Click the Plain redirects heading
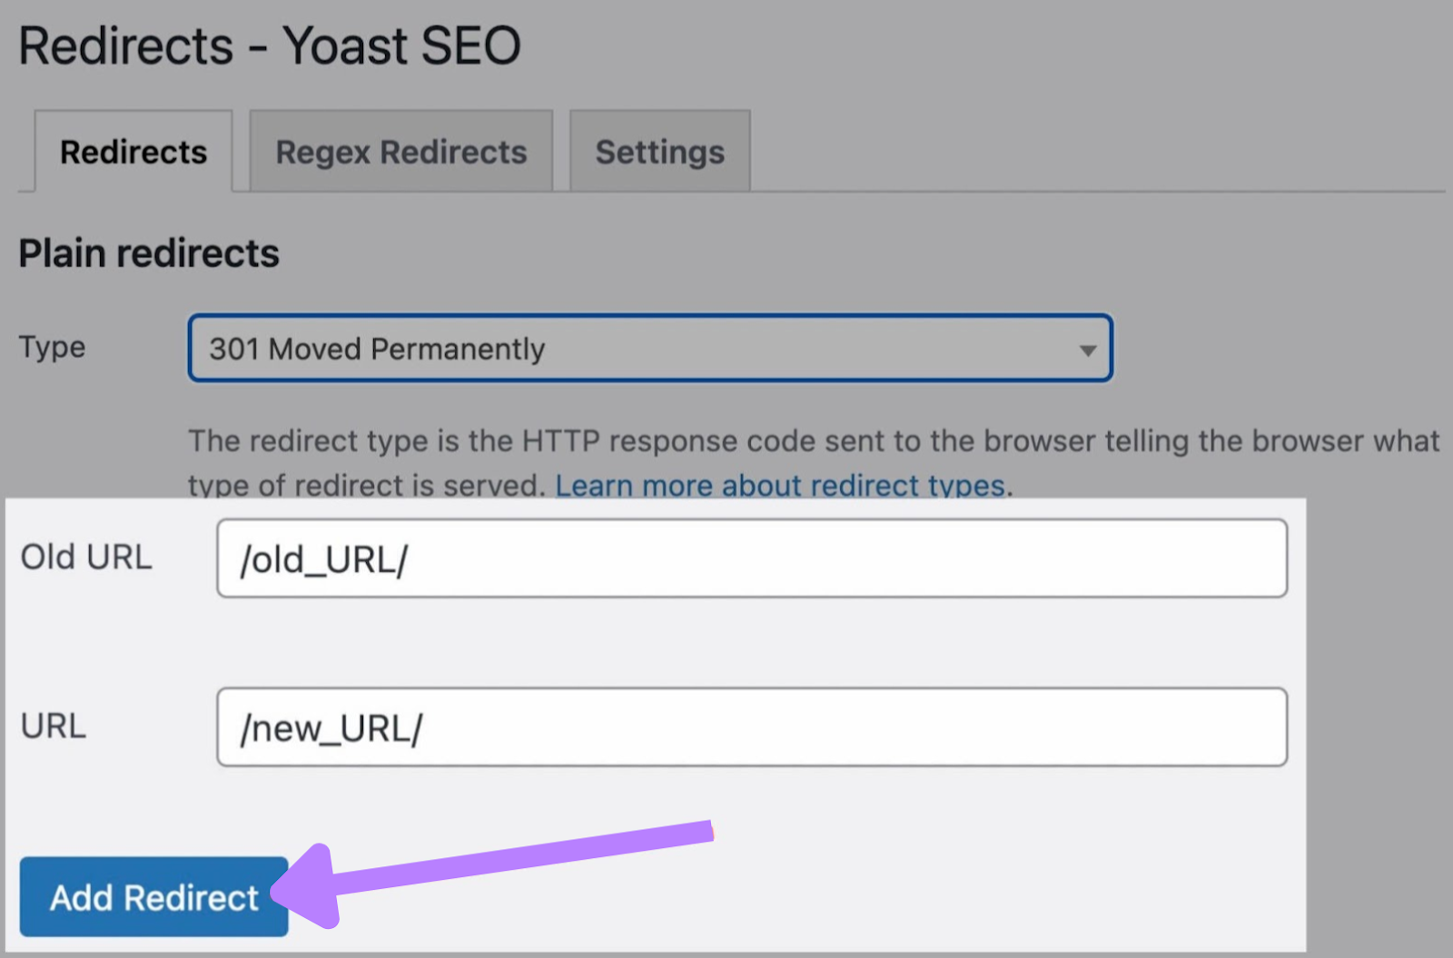1453x958 pixels. click(147, 253)
